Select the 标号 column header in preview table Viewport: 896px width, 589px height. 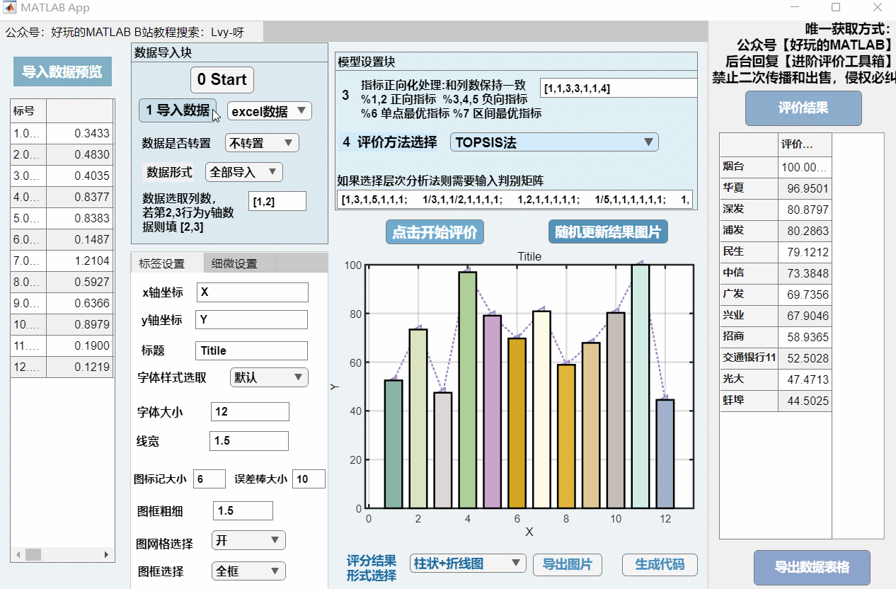tap(28, 110)
